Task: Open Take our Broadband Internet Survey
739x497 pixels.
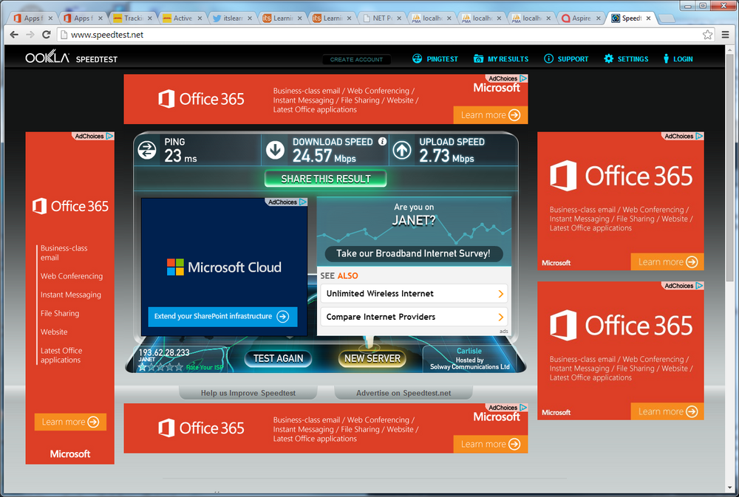Action: (x=413, y=253)
